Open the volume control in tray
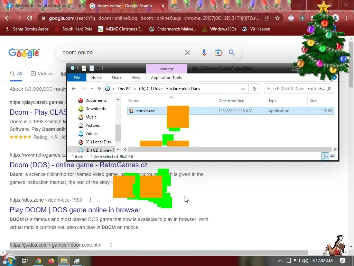The image size is (354, 266). (305, 261)
